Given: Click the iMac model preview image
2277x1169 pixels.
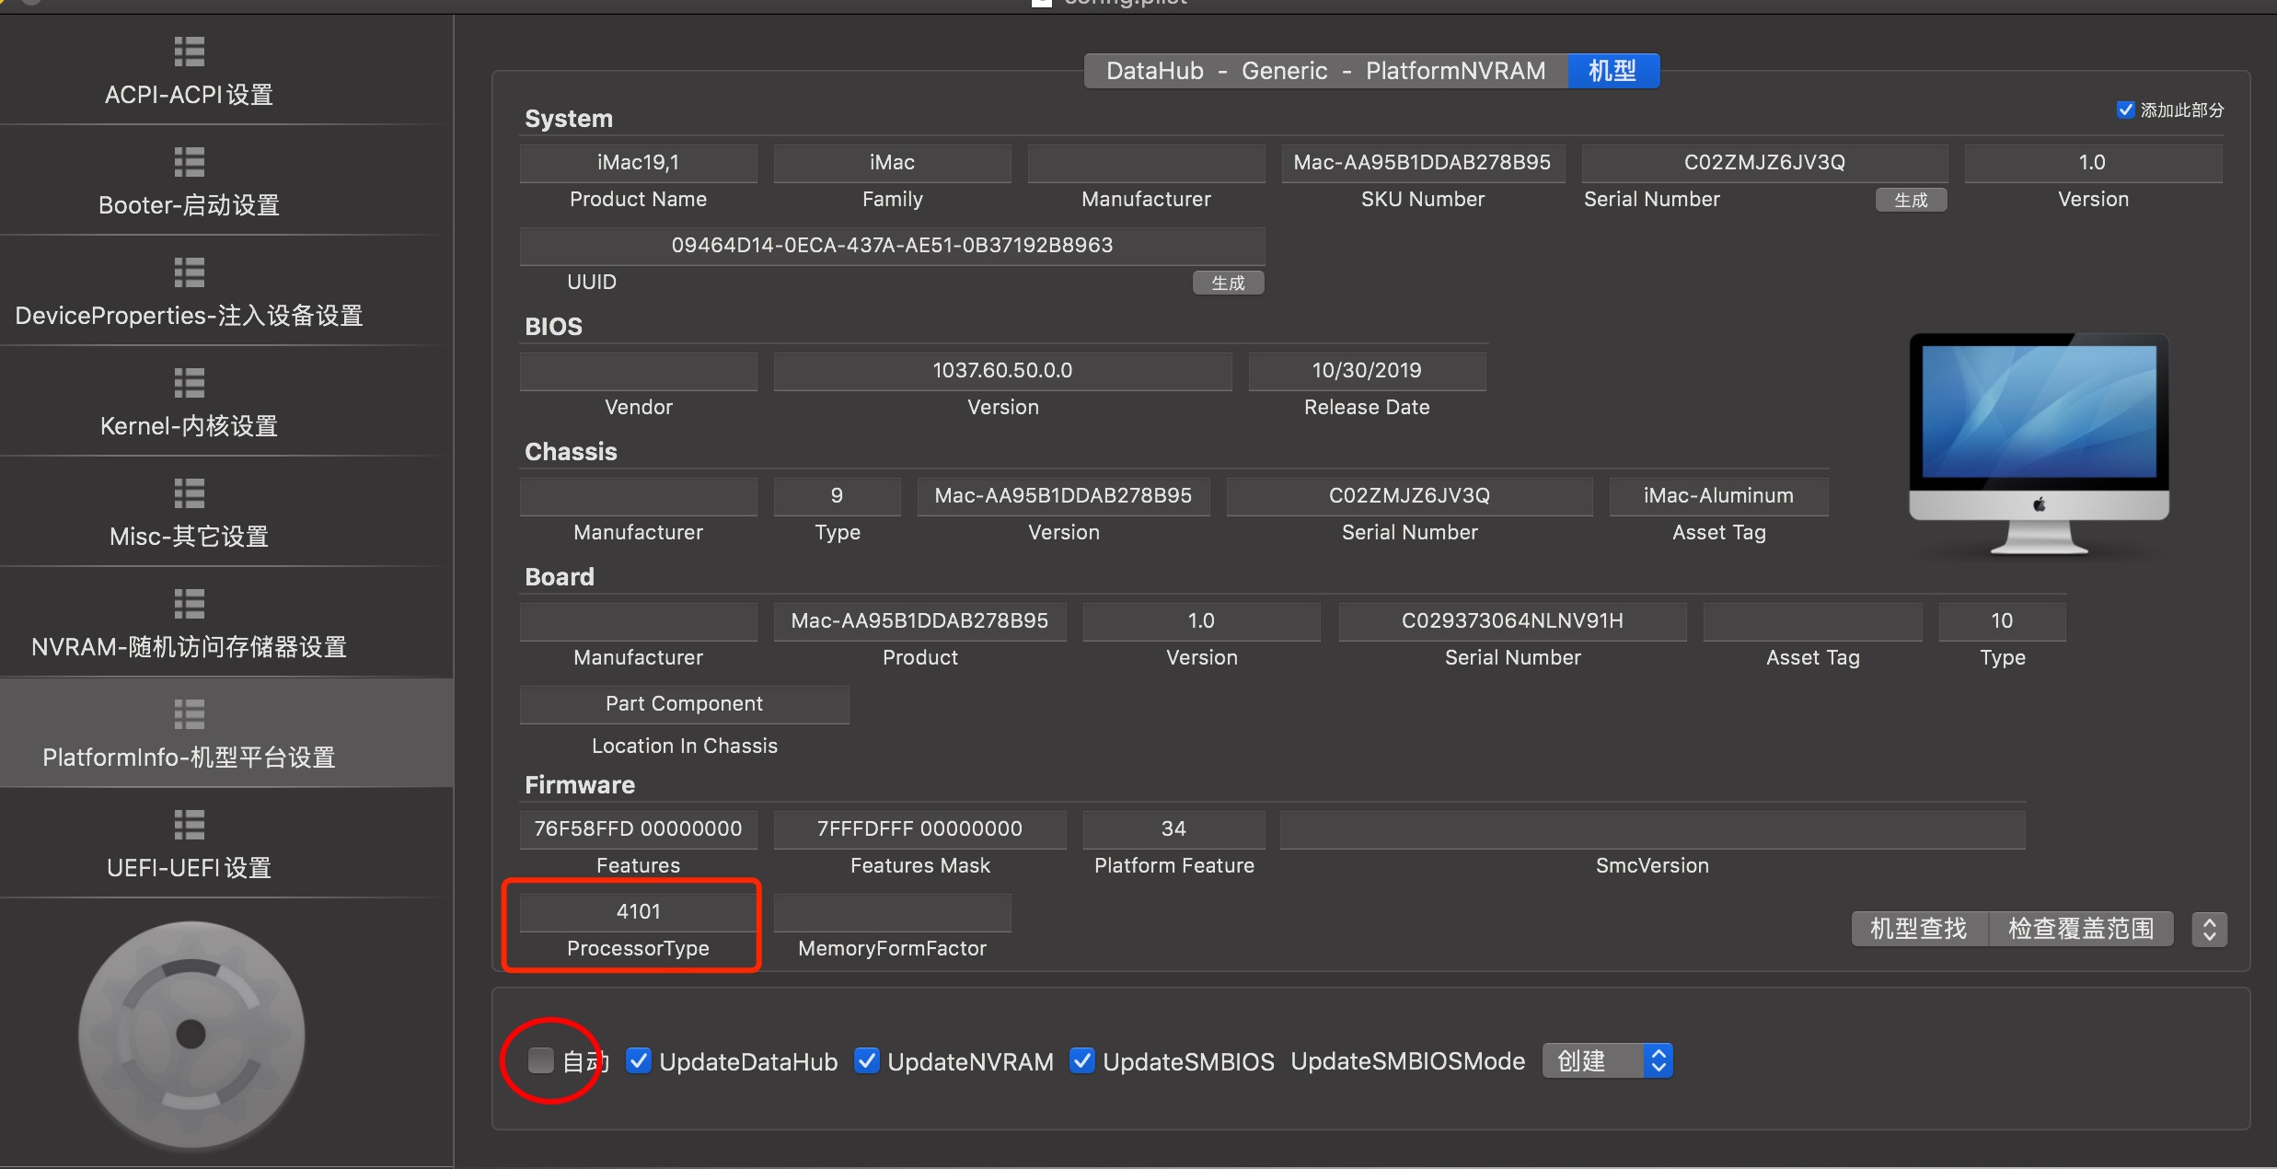Looking at the screenshot, I should [x=2039, y=444].
